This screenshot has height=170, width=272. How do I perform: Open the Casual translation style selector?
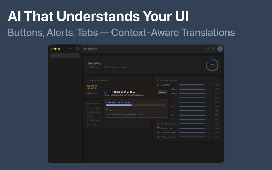[124, 67]
